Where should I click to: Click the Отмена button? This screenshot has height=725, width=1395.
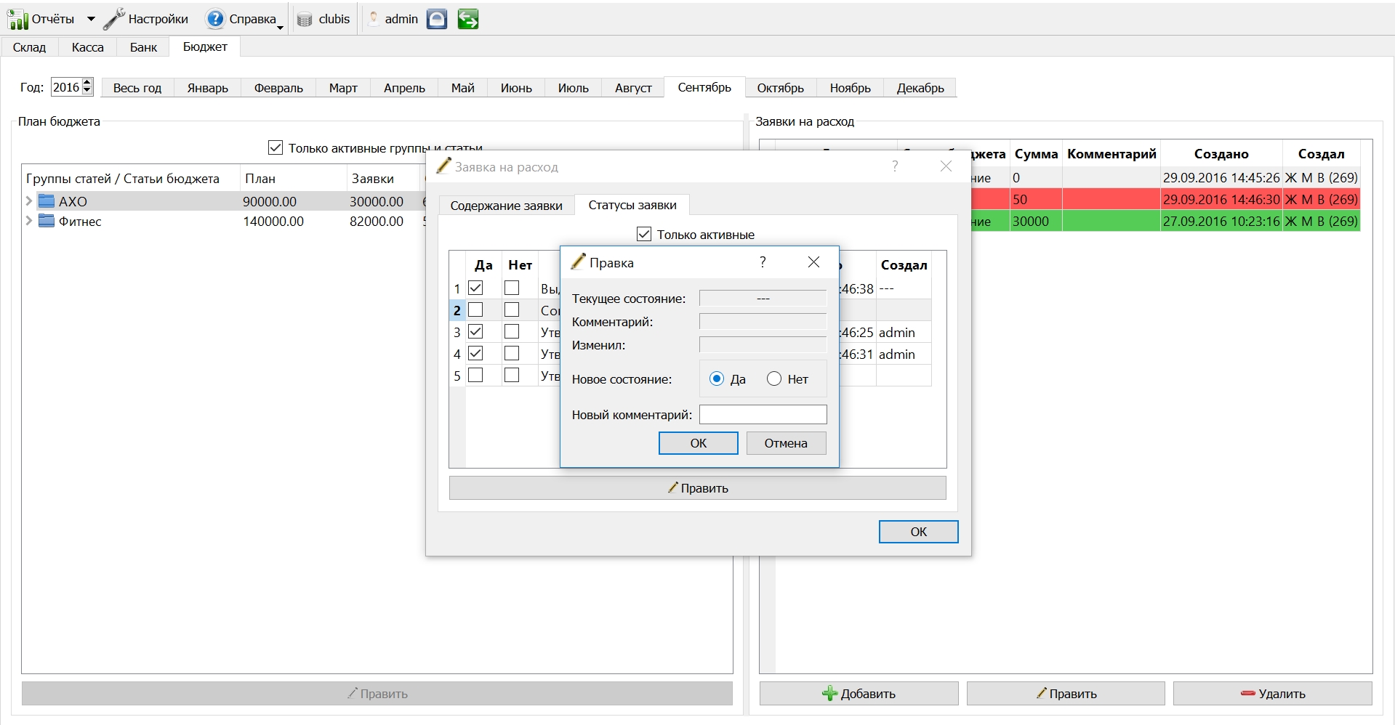tap(786, 443)
